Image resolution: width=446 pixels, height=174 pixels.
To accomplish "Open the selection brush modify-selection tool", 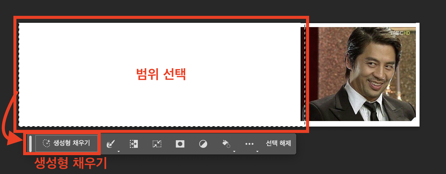I will pyautogui.click(x=110, y=144).
